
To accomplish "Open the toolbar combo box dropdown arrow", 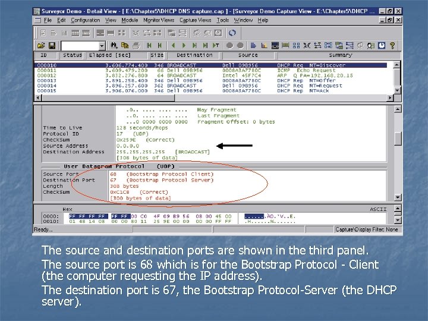I will [x=102, y=46].
